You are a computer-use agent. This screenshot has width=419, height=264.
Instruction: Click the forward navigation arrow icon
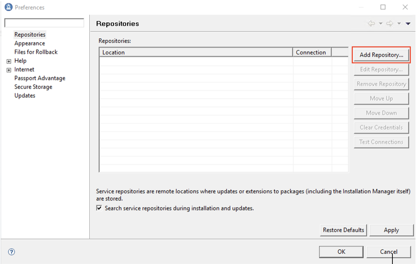pos(390,23)
